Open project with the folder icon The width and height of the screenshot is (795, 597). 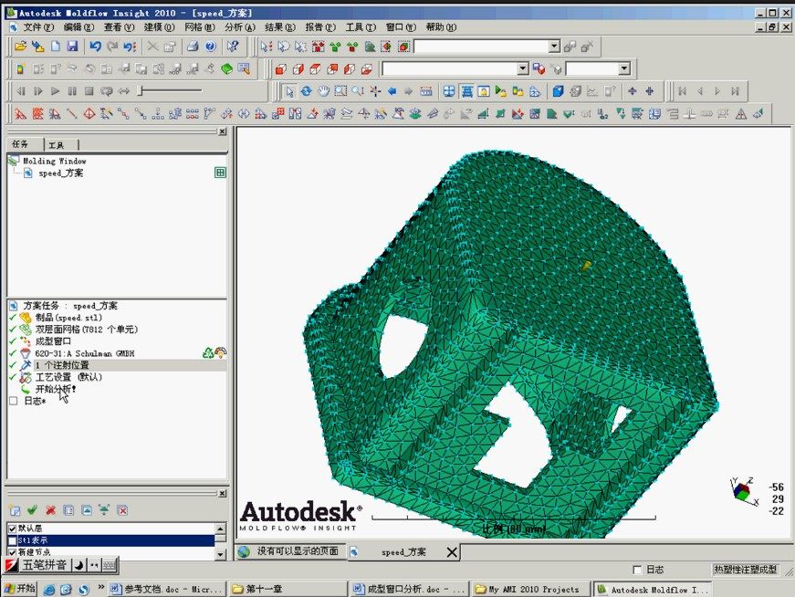(20, 47)
